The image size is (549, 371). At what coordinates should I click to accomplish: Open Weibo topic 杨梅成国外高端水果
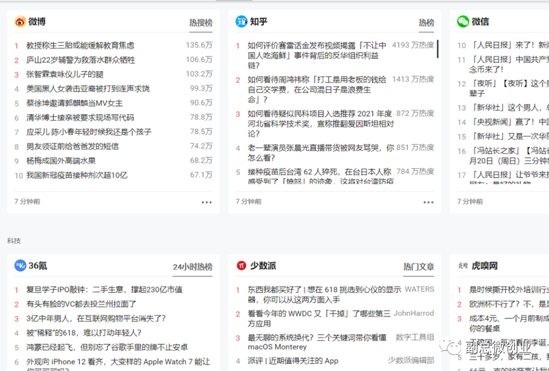pyautogui.click(x=61, y=161)
